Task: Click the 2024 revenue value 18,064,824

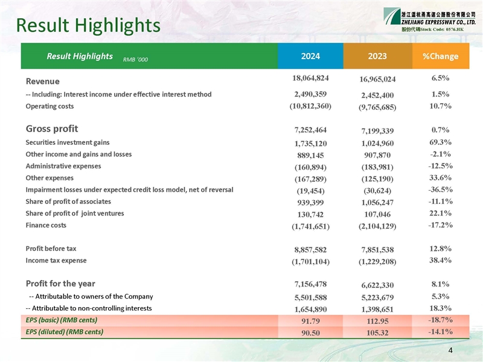Action: tap(310, 78)
